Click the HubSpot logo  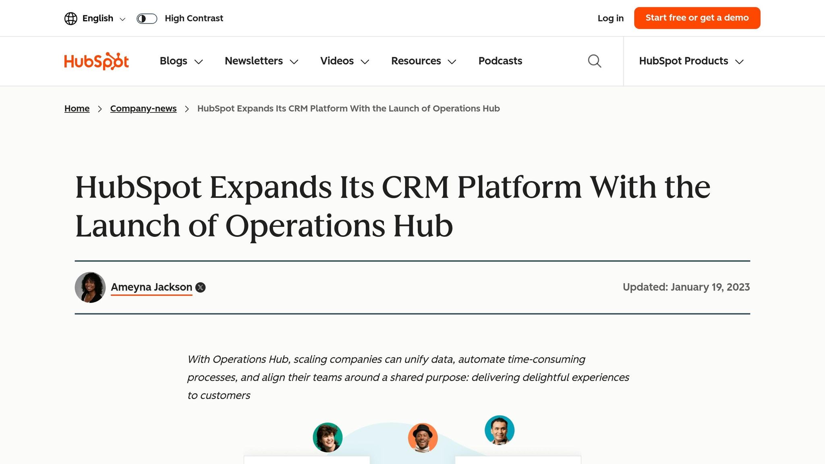(x=96, y=61)
